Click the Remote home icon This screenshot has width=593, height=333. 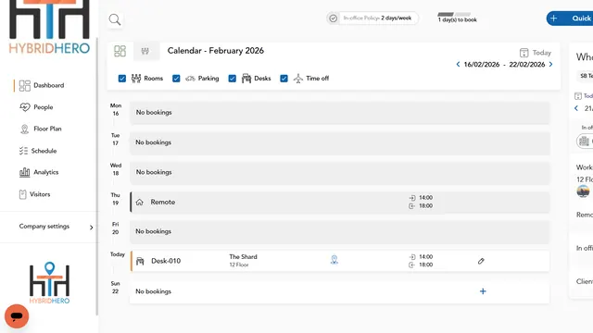click(x=140, y=202)
